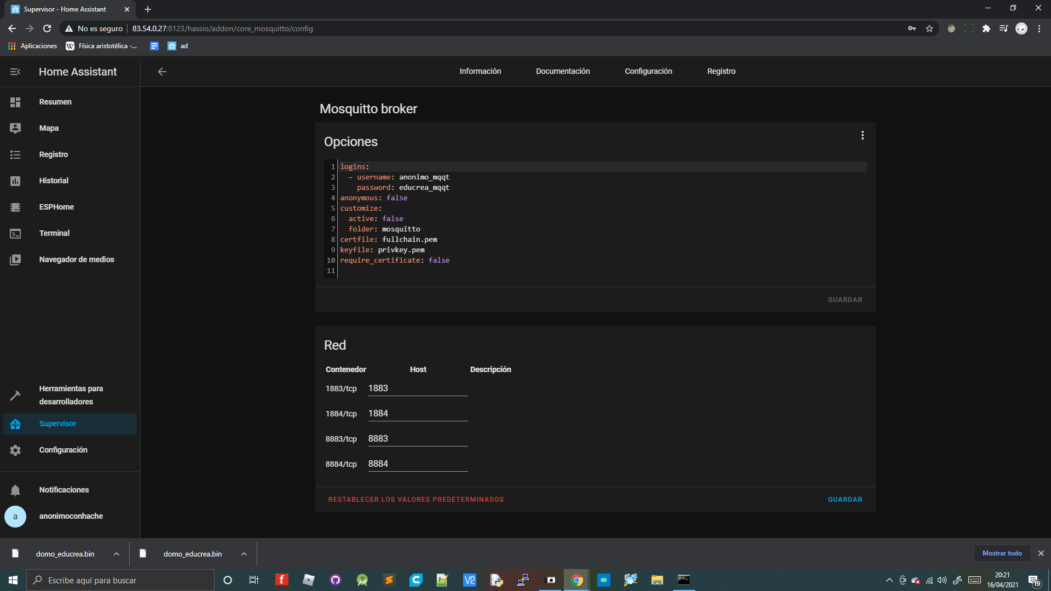
Task: Click GUARDAR in the Red section
Action: [845, 500]
